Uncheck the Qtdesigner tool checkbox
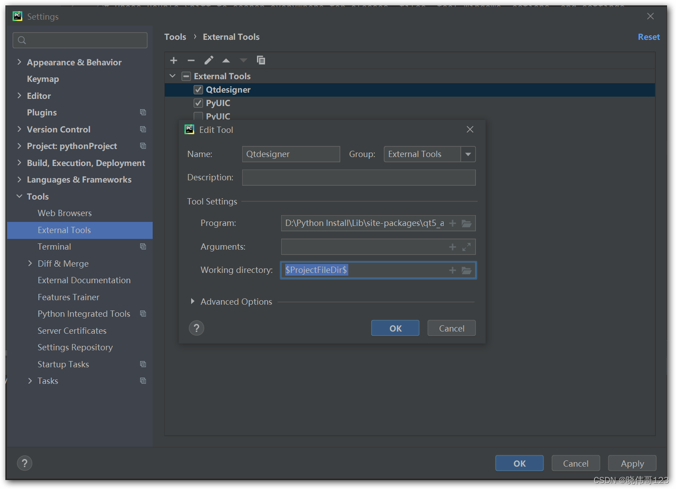676x489 pixels. tap(198, 90)
